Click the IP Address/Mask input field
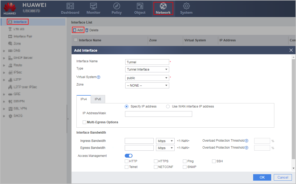This screenshot has width=296, height=184. (x=159, y=114)
